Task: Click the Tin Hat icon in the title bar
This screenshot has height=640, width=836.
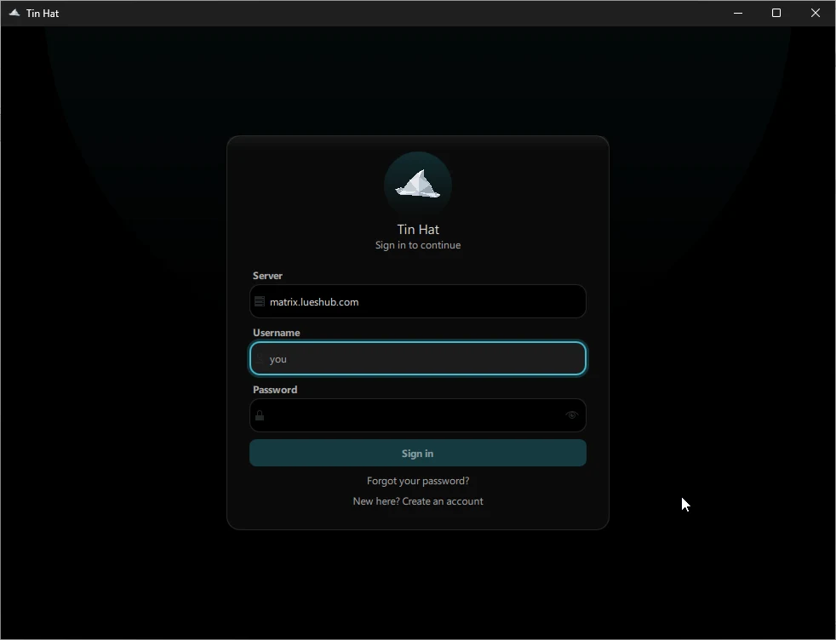Action: coord(14,13)
